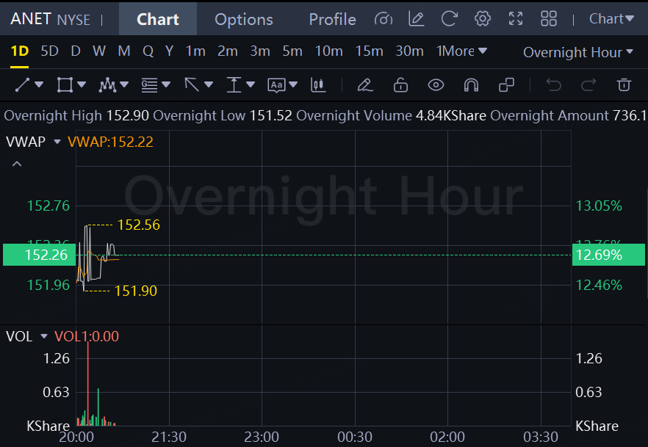The width and height of the screenshot is (648, 447).
Task: Delete drawings with the trash icon
Action: [624, 85]
